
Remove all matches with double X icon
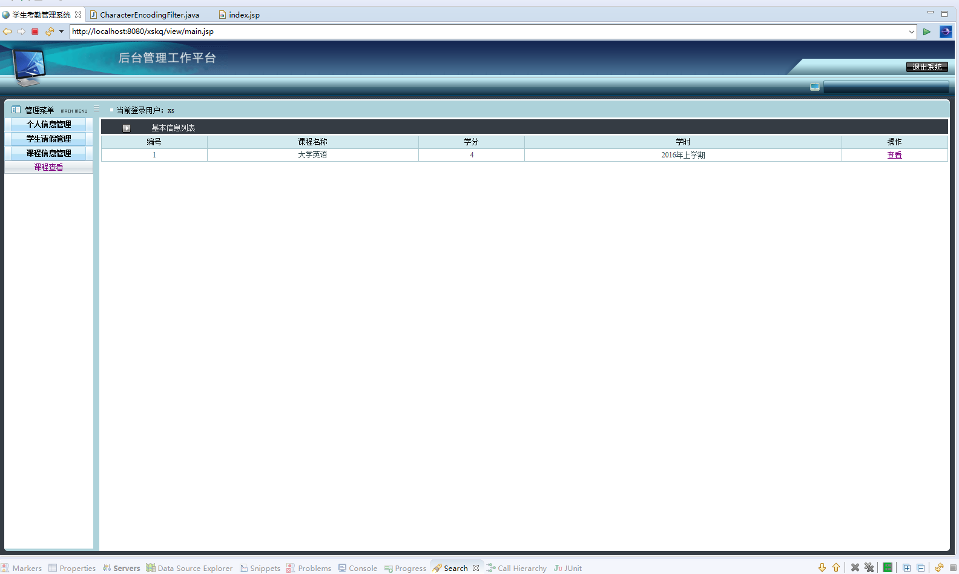tap(869, 567)
